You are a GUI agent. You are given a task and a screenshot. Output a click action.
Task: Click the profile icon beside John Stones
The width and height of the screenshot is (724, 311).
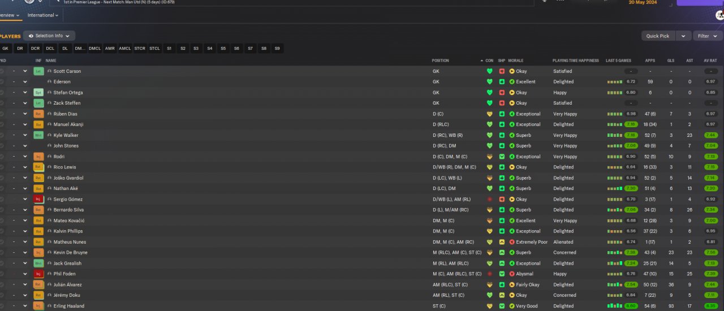pos(50,146)
